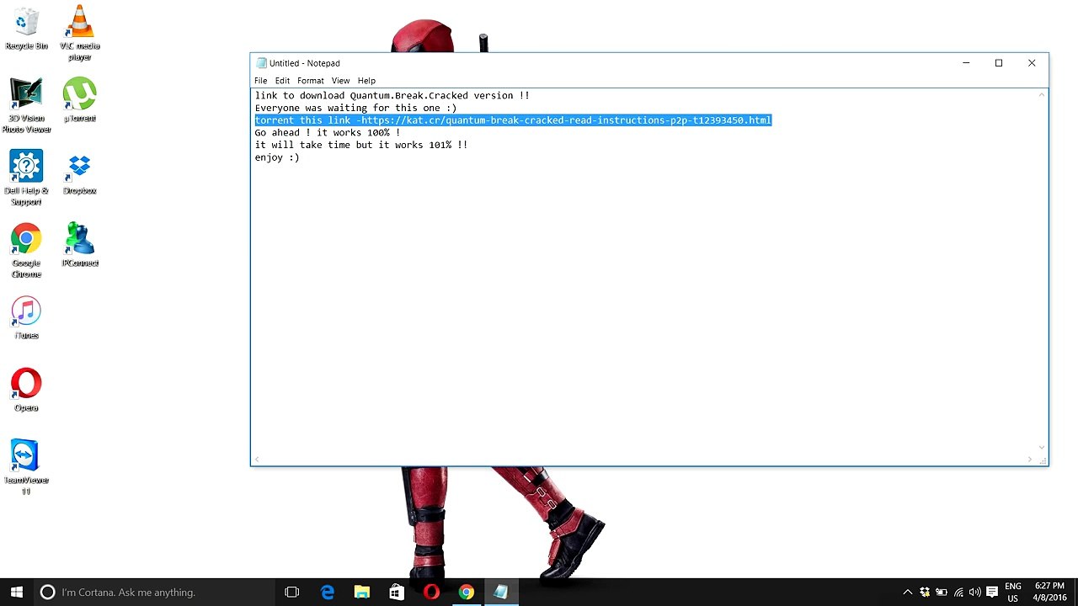The image size is (1078, 606).
Task: Open the Recycle Bin desktop icon
Action: (26, 29)
